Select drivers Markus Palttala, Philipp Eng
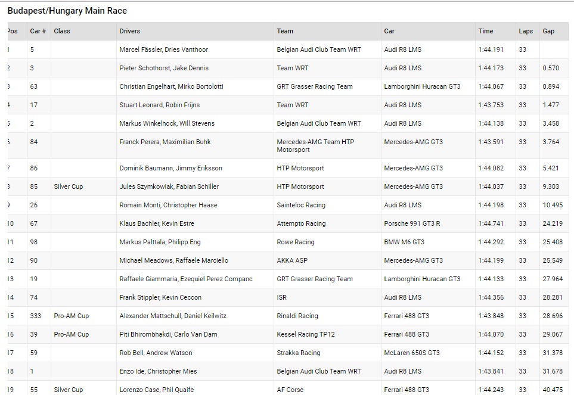 point(160,242)
